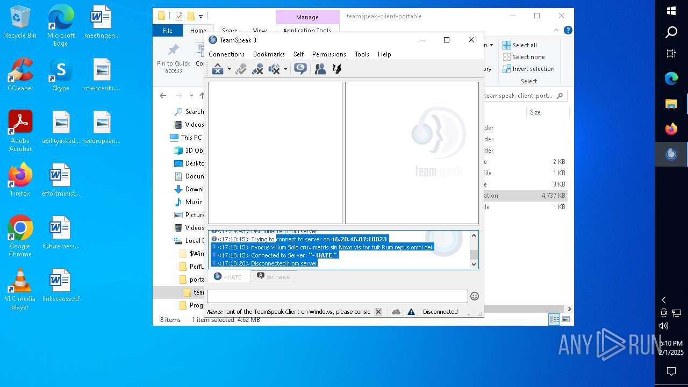This screenshot has width=688, height=387.
Task: Click the disconnect icon with X in TeamSpeak toolbar
Action: (257, 69)
